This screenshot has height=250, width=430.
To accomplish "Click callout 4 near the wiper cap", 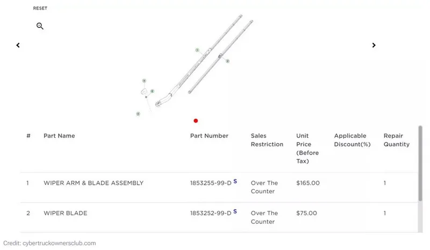I will (144, 81).
